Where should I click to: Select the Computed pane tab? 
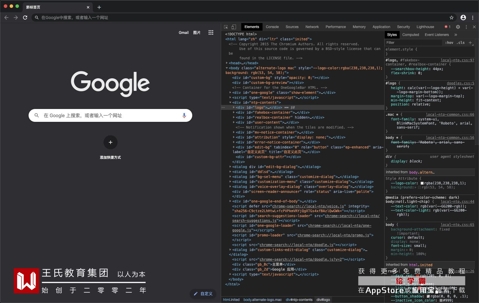coord(411,35)
